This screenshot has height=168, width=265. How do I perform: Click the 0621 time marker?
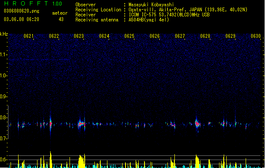coord(29,36)
